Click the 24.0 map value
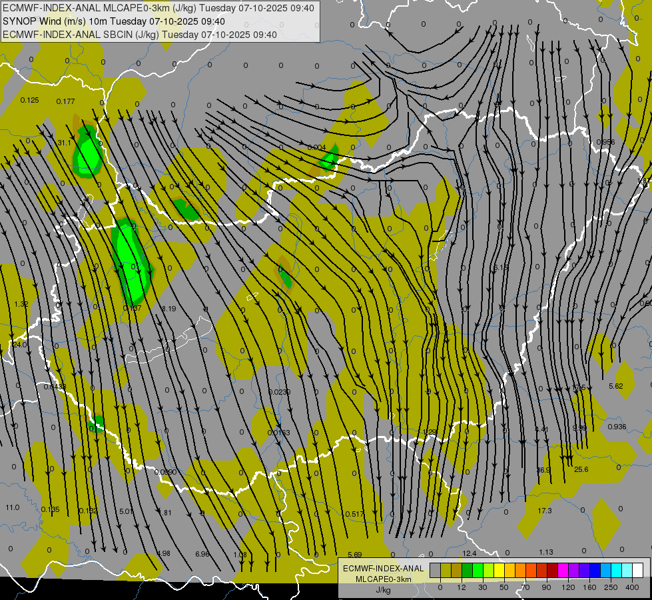The image size is (652, 600). point(20,345)
